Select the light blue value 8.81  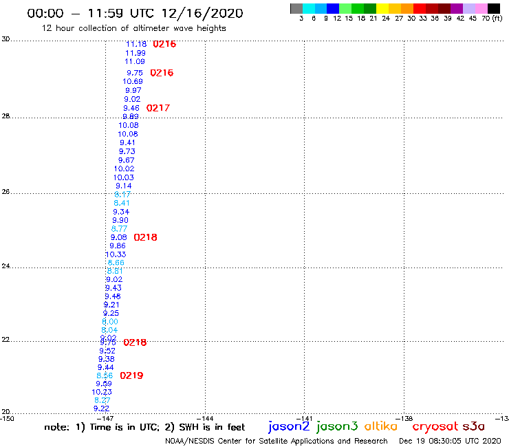tap(115, 271)
